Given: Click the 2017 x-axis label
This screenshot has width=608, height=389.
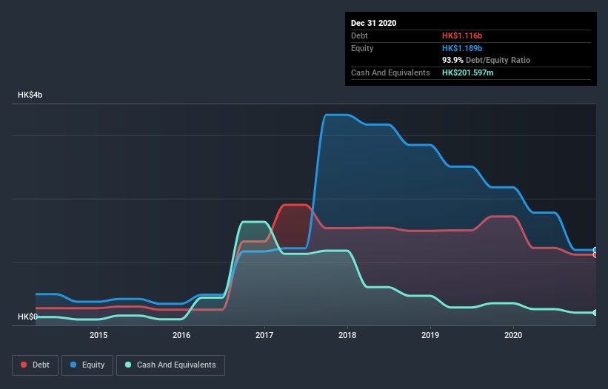Looking at the screenshot, I should point(264,335).
